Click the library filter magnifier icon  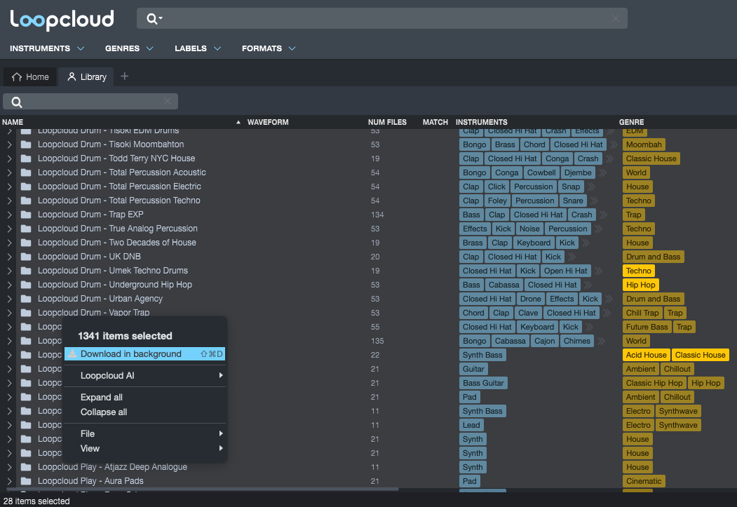16,102
